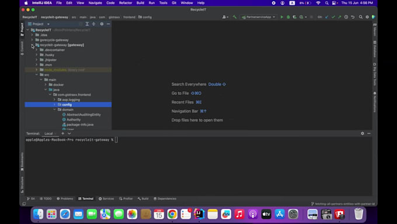
Task: Click the recycleit-gateway breadcrumb
Action: click(x=54, y=17)
